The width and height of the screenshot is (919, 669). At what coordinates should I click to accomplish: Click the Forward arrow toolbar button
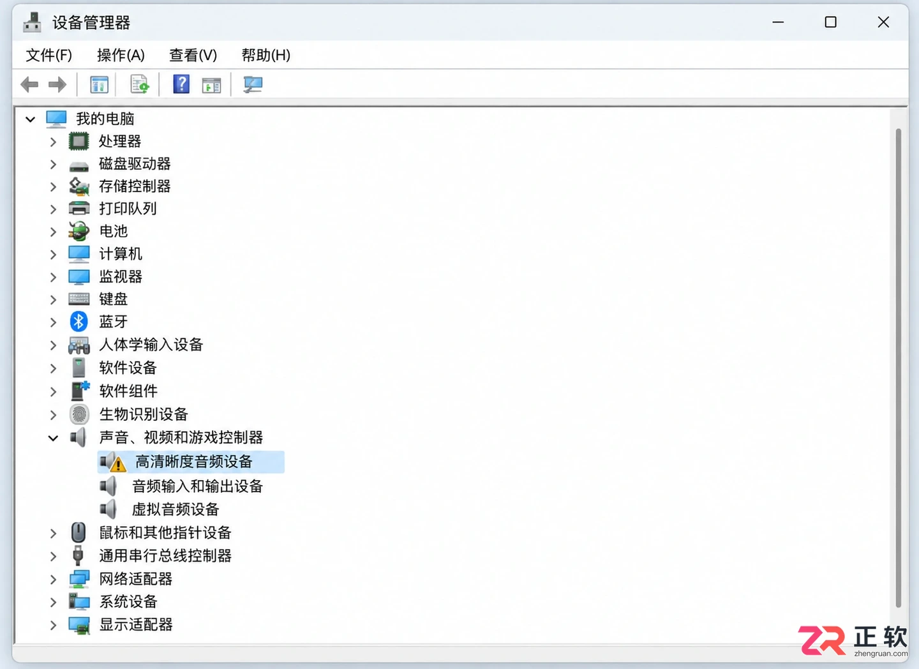point(57,84)
